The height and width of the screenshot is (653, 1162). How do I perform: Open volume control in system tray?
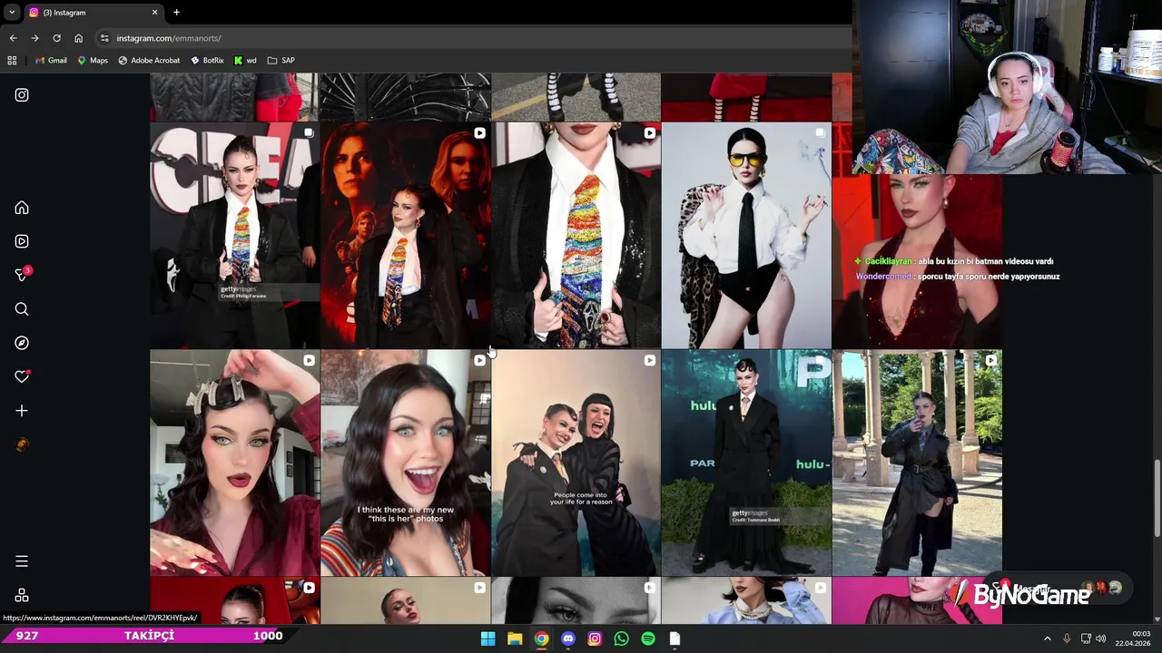point(1100,638)
